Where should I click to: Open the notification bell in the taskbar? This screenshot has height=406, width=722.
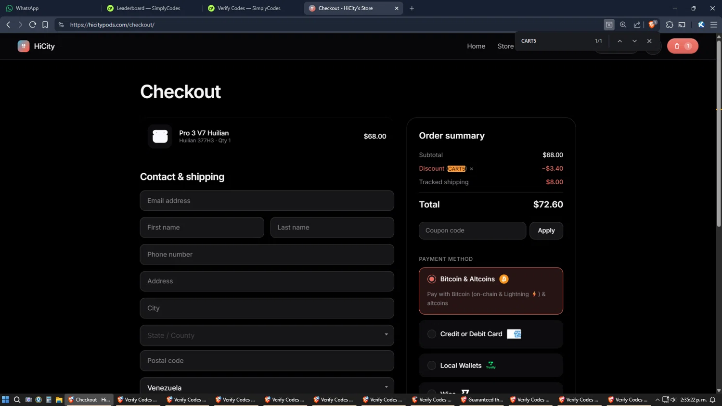[713, 400]
